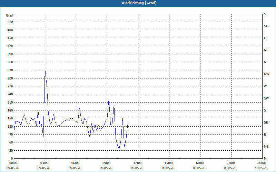Select the 270 y-axis label
This screenshot has height=172, width=276.
click(x=10, y=86)
